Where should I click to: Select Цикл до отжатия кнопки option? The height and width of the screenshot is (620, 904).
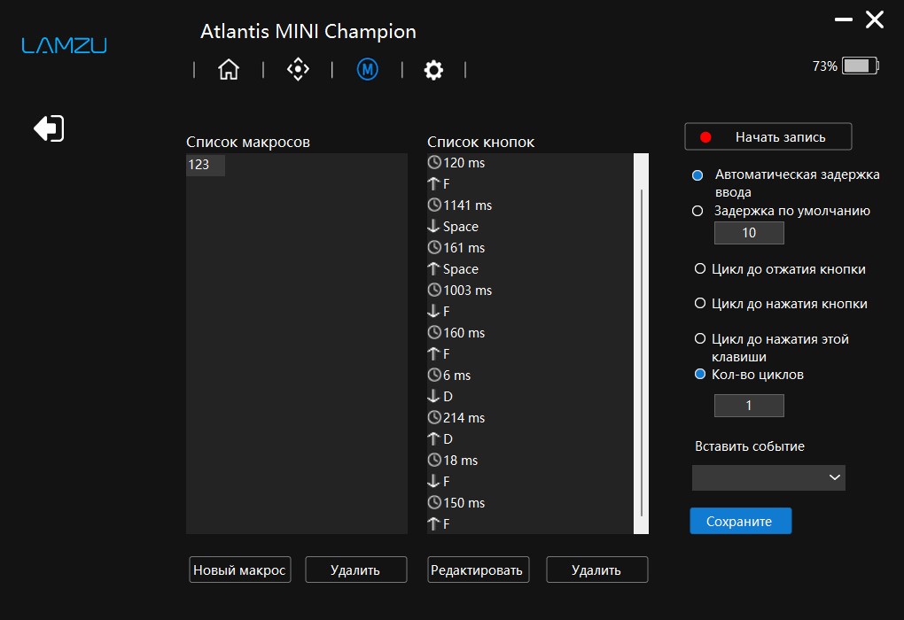point(700,268)
